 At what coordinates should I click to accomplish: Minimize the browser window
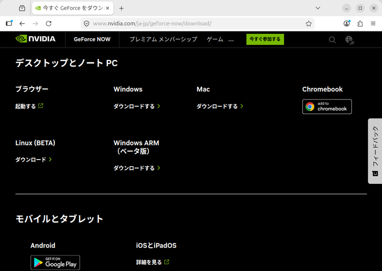click(347, 8)
